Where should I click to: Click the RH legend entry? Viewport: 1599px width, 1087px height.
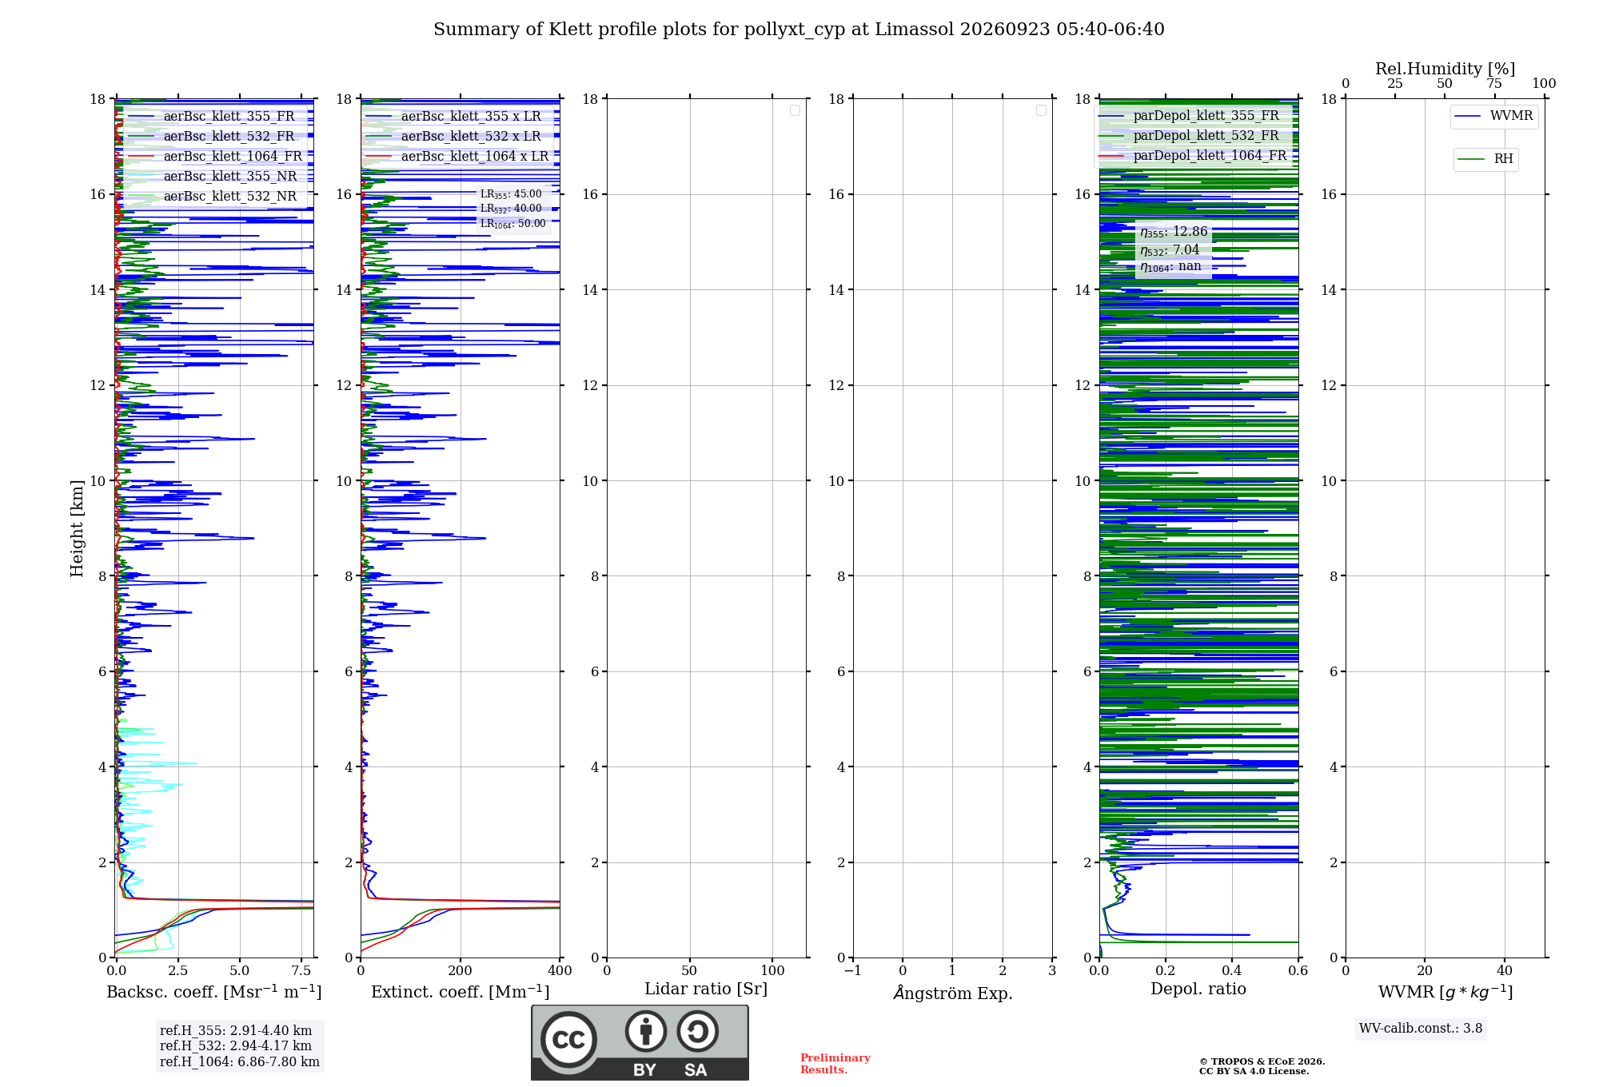pos(1485,159)
